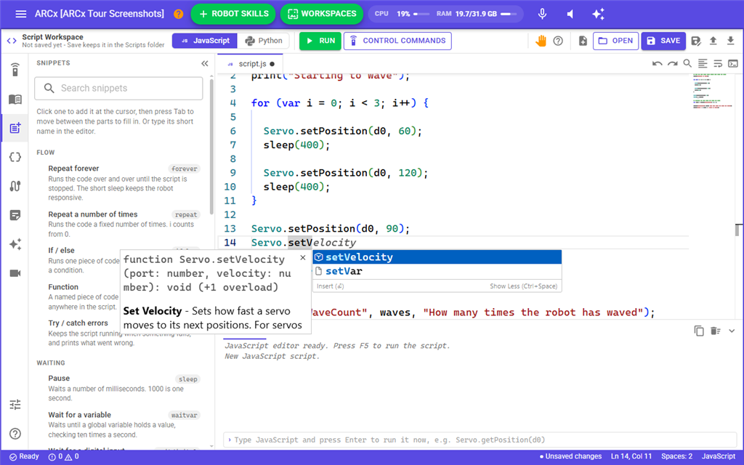The width and height of the screenshot is (744, 465).
Task: Switch script language to JavaScript
Action: 205,41
